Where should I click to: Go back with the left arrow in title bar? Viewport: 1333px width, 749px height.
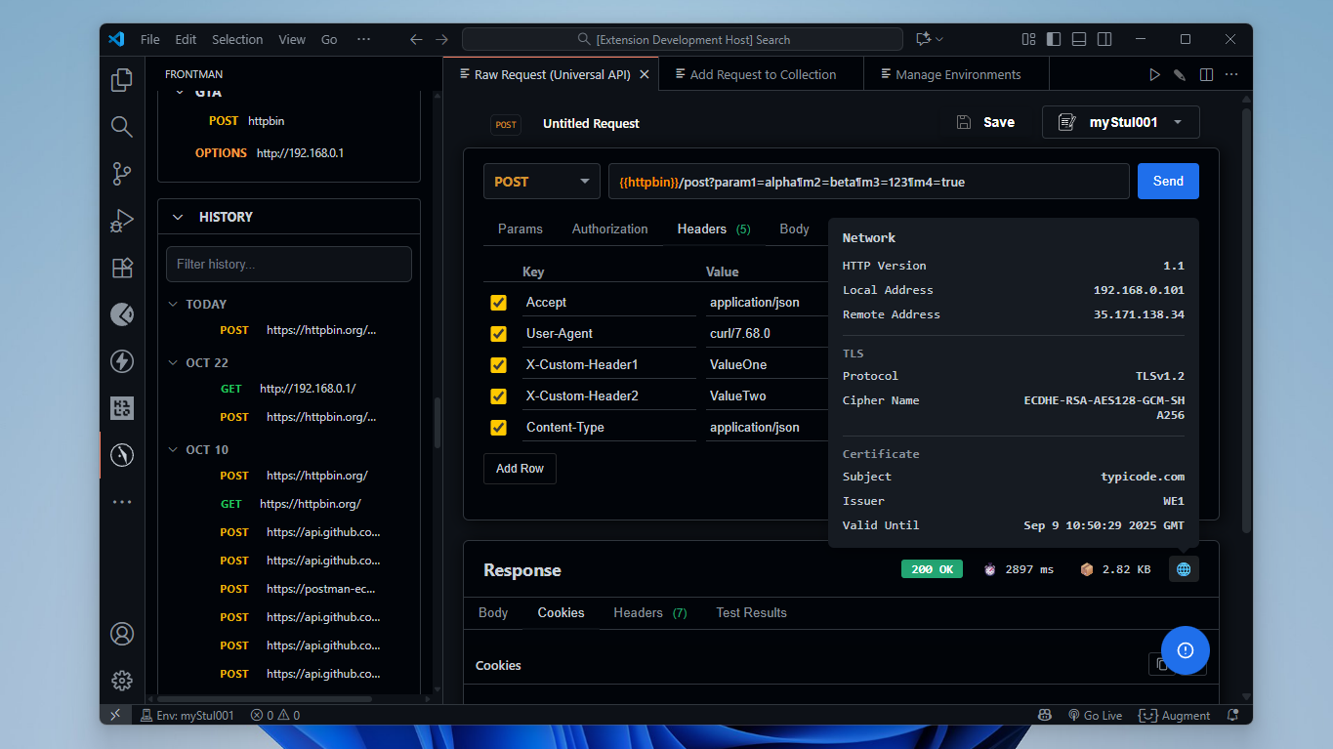pyautogui.click(x=416, y=40)
